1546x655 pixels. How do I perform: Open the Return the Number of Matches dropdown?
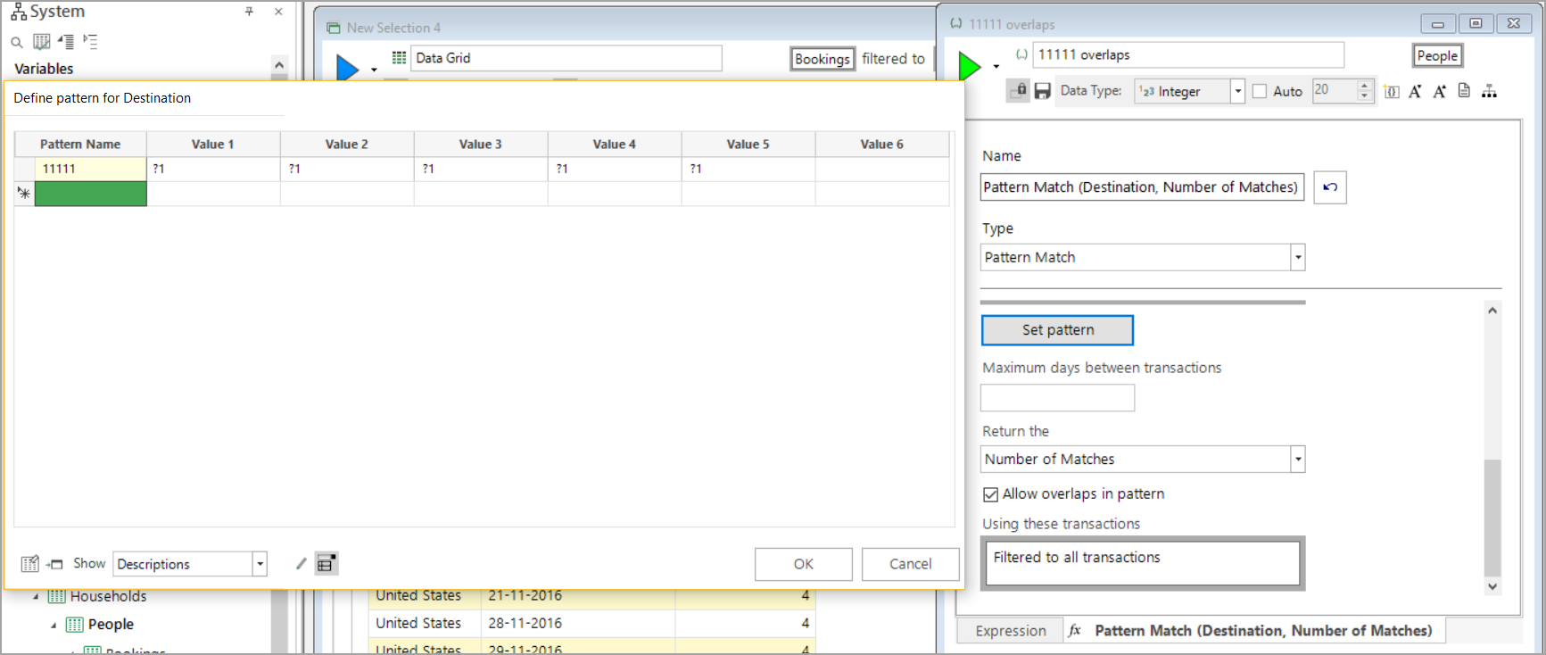1298,459
